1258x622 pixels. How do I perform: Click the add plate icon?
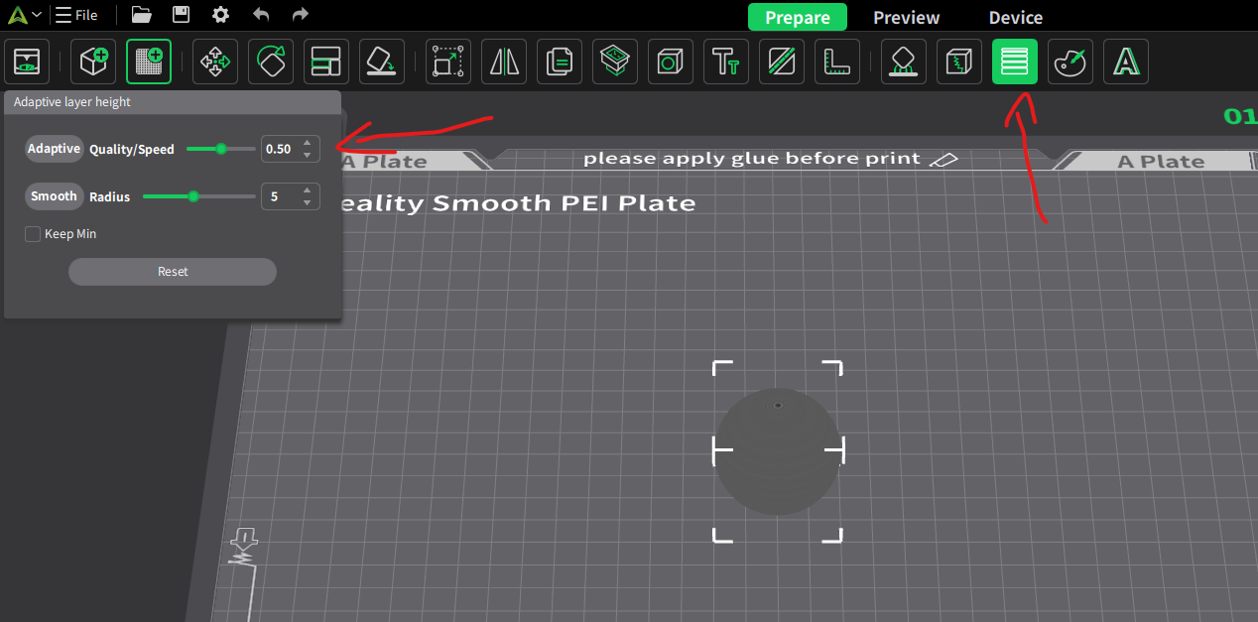coord(149,62)
